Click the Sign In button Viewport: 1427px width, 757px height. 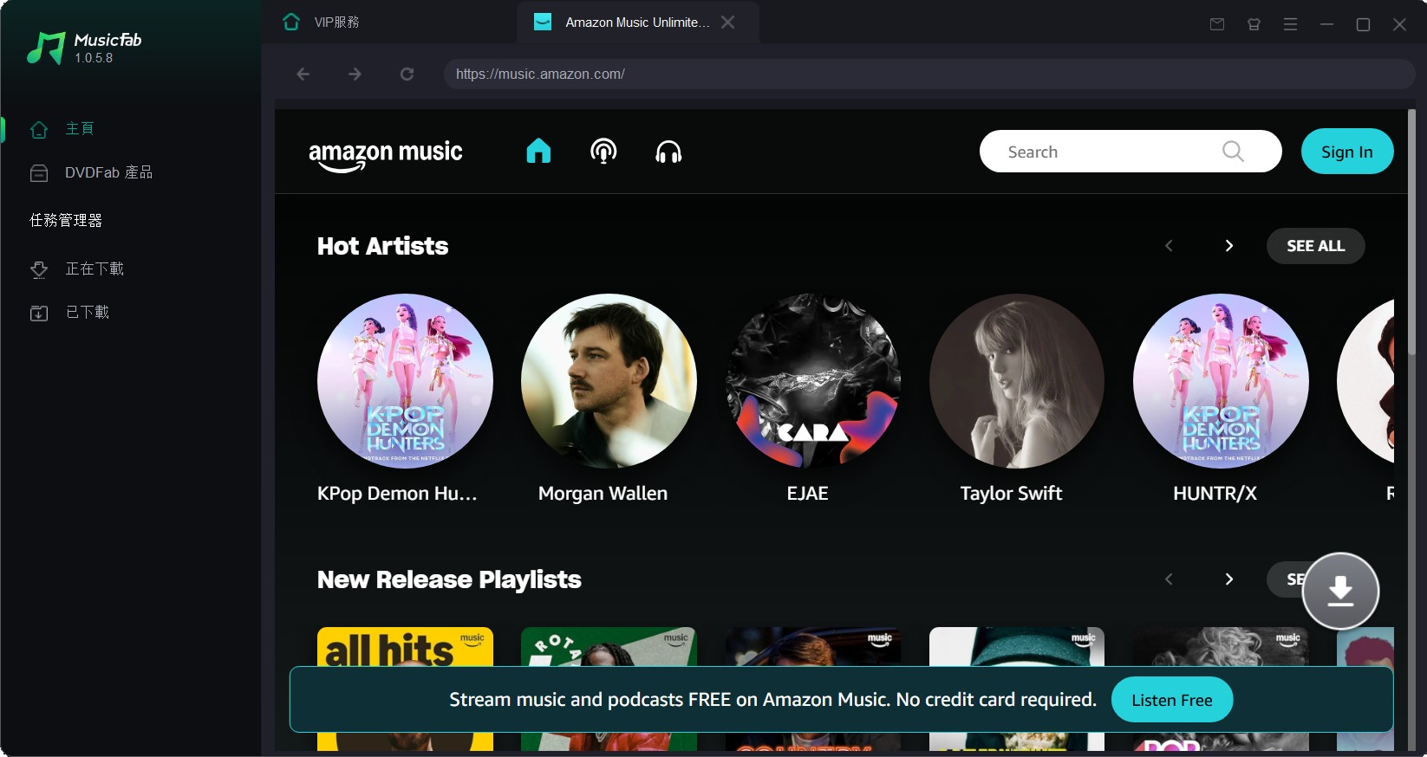[1347, 152]
